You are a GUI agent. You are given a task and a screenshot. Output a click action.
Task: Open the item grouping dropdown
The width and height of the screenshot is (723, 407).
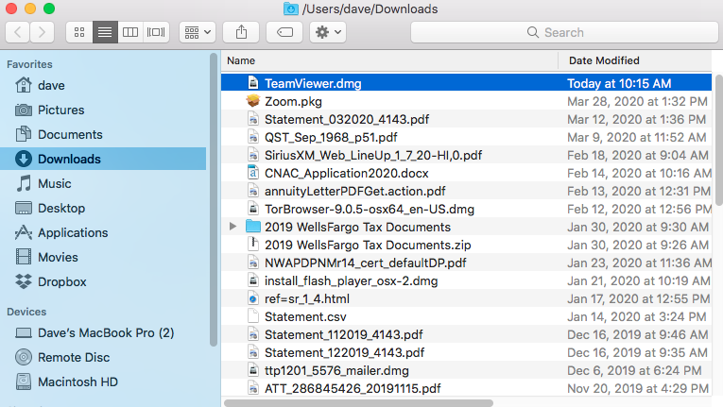(x=198, y=32)
